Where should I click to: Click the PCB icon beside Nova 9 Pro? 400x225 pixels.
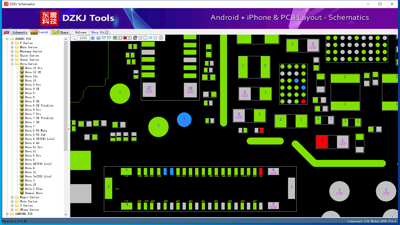coord(22,85)
